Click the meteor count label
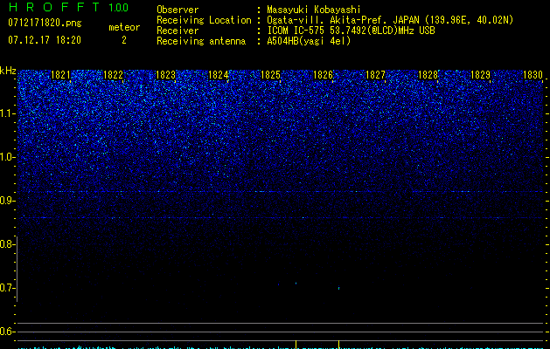This screenshot has width=550, height=349. point(124,27)
